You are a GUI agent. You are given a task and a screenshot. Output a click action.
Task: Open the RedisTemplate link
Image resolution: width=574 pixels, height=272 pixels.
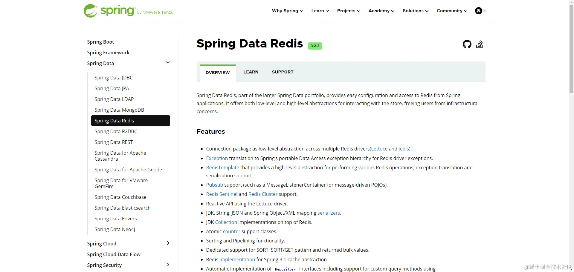tap(222, 167)
